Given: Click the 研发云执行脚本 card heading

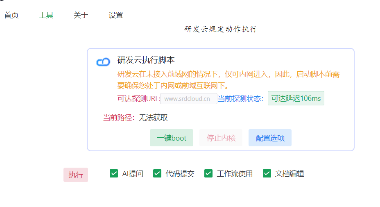Looking at the screenshot, I should coord(146,60).
